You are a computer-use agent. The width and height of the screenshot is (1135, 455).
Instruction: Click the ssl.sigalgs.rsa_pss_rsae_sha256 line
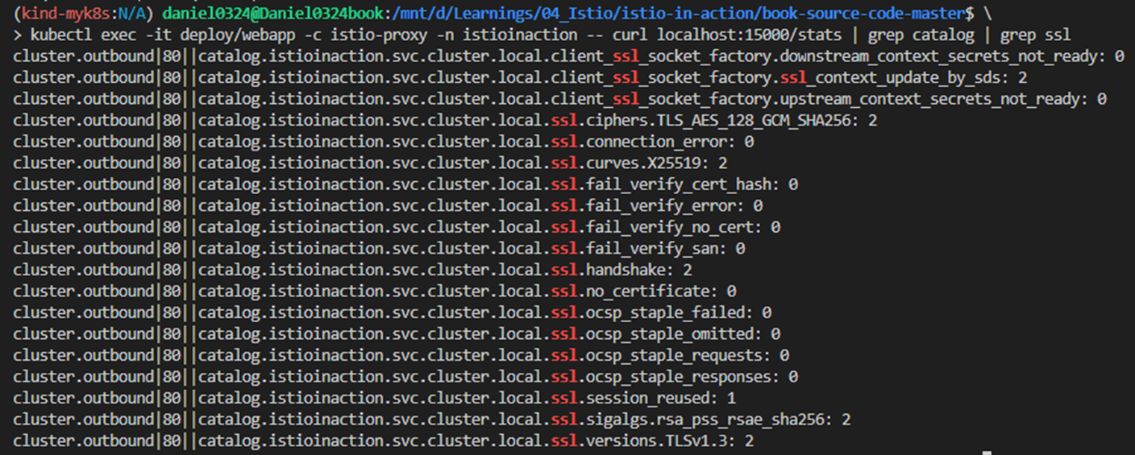coord(432,419)
